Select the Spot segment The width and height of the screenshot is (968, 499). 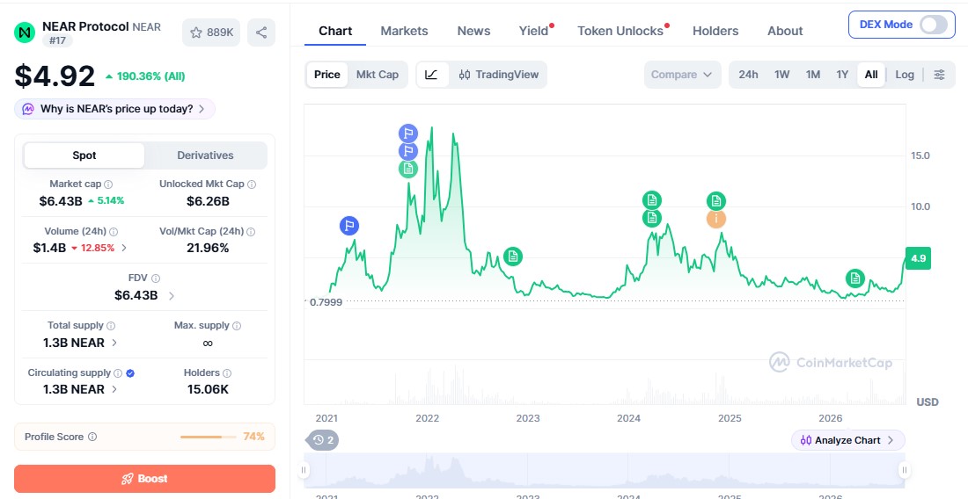pos(84,155)
